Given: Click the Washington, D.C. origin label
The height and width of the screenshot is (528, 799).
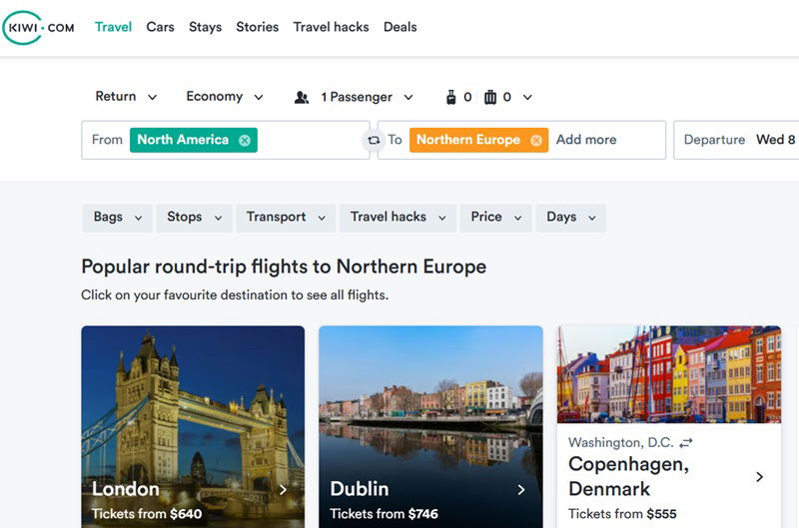Looking at the screenshot, I should click(620, 442).
